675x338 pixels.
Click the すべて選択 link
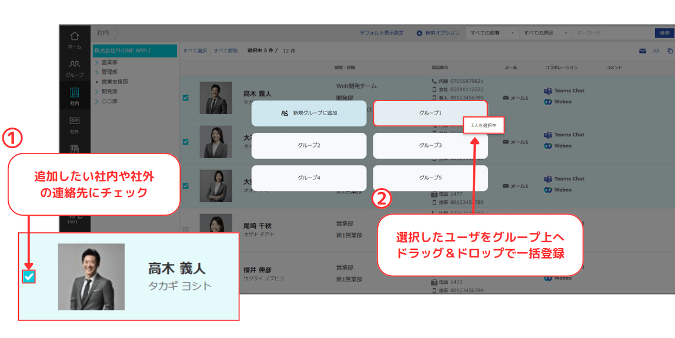coord(195,51)
